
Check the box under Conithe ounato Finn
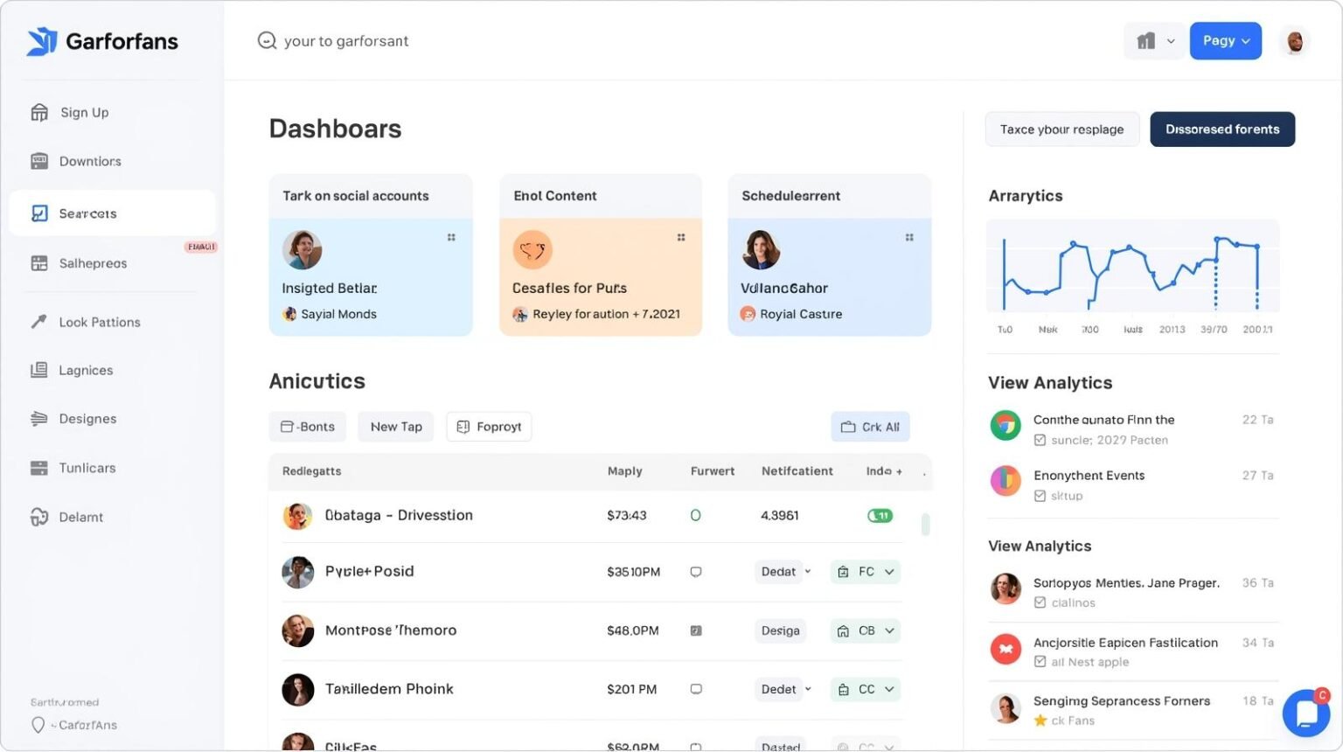pos(1040,440)
